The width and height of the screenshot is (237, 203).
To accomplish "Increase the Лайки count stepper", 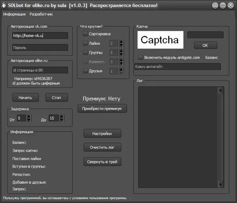I will (x=121, y=42).
